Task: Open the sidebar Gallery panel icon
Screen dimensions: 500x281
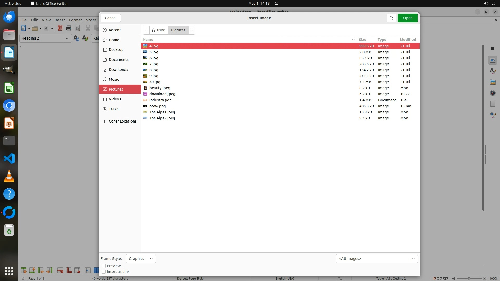Action: point(492,82)
